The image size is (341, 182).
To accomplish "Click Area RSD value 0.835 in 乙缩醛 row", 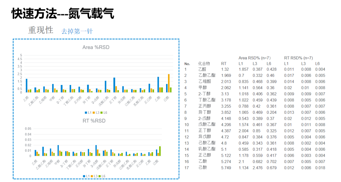I will (243, 82).
